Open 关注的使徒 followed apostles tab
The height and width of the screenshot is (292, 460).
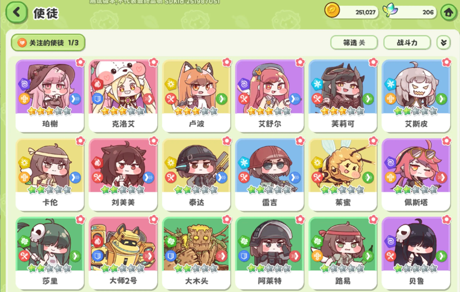48,43
